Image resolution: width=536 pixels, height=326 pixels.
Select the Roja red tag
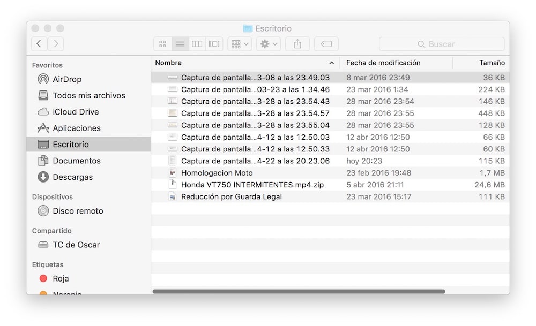pos(60,278)
